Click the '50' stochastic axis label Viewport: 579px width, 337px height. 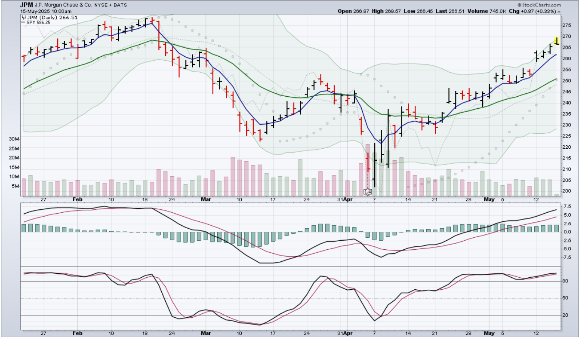pyautogui.click(x=566, y=298)
